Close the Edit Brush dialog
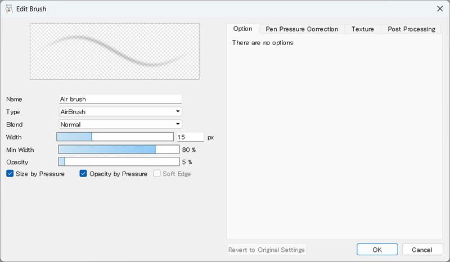 (439, 8)
